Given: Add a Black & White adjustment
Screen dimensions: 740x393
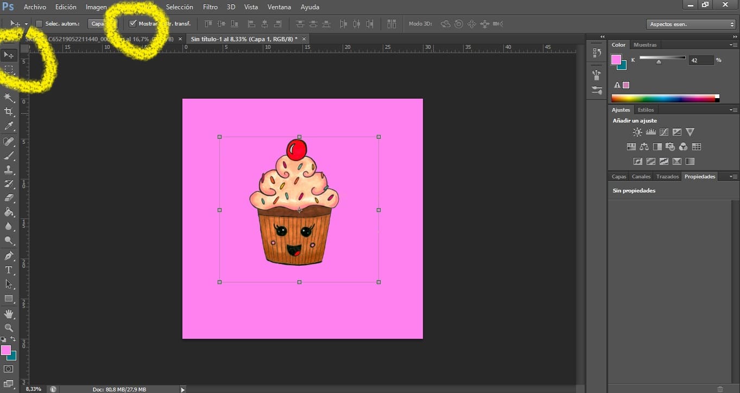Looking at the screenshot, I should click(657, 146).
